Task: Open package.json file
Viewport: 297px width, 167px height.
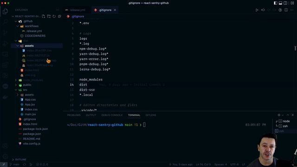Action: (32, 134)
